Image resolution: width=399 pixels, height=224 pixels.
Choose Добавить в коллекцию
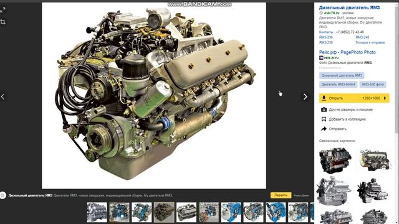click(x=347, y=119)
